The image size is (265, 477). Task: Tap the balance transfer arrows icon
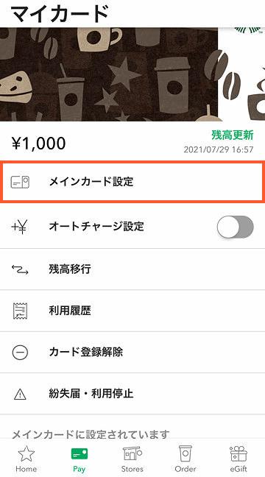coord(20,269)
